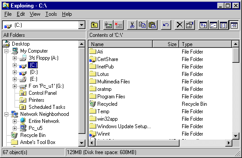Select the shared Winnt folder icon
The height and width of the screenshot is (158, 242).
click(93, 134)
